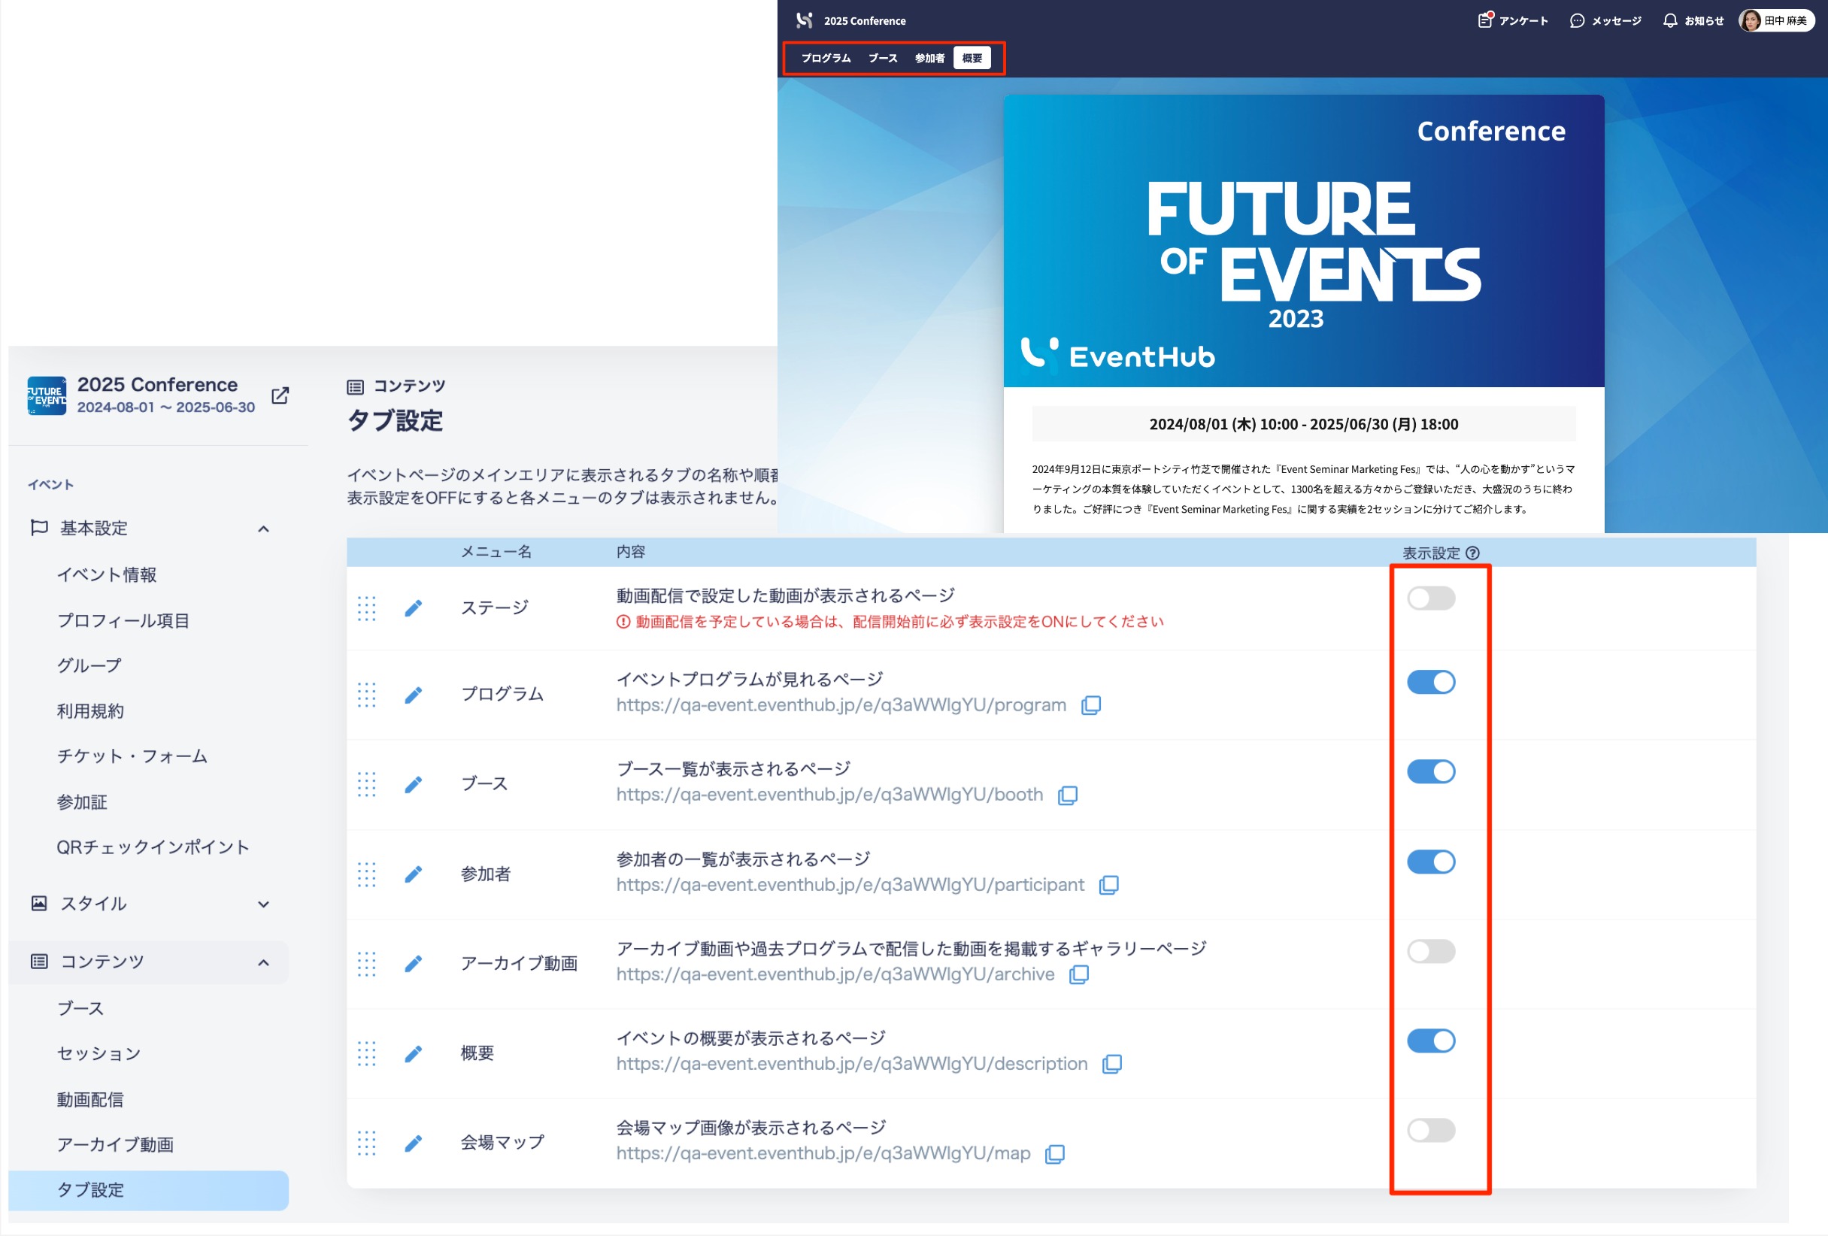Disable display toggle for ブース
Viewport: 1828px width, 1236px height.
click(1431, 771)
